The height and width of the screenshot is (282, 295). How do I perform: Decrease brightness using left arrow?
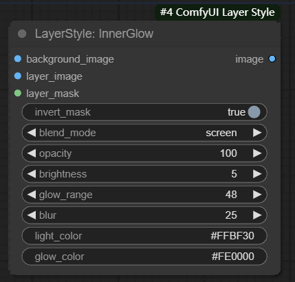32,174
